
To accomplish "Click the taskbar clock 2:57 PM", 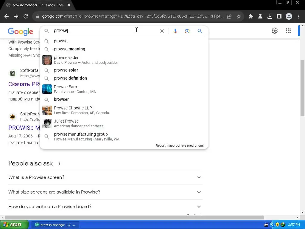I will tap(294, 225).
